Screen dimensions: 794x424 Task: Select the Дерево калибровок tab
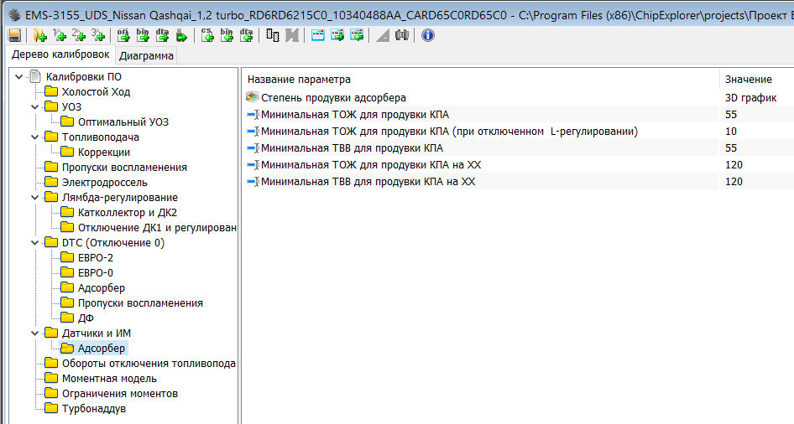click(x=60, y=54)
